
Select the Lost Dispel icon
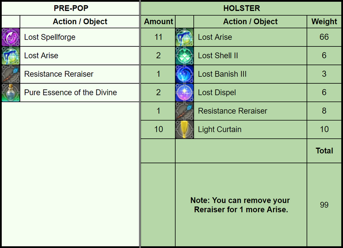point(185,93)
